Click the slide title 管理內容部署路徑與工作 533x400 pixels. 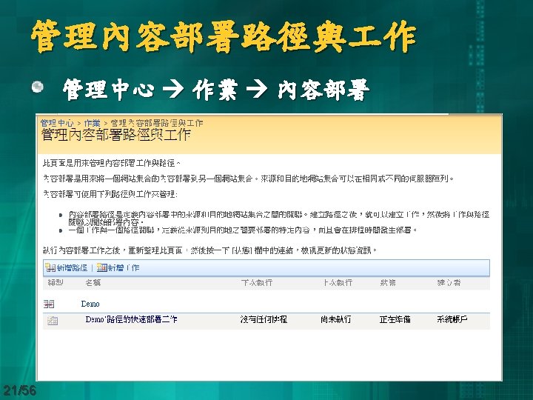pyautogui.click(x=224, y=36)
